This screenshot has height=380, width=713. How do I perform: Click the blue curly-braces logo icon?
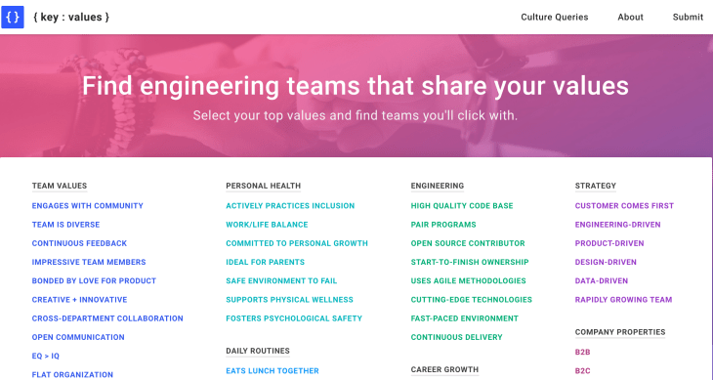13,18
